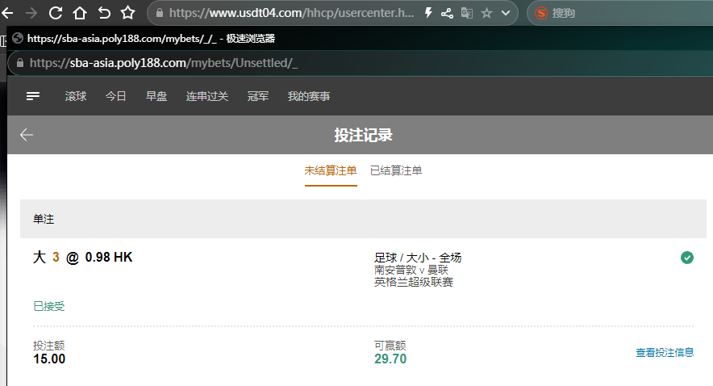The height and width of the screenshot is (386, 713).
Task: Switch to the 已结算注单 tab
Action: (x=396, y=170)
